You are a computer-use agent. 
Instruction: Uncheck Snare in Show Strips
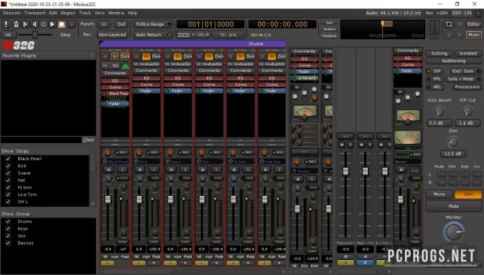pyautogui.click(x=8, y=173)
